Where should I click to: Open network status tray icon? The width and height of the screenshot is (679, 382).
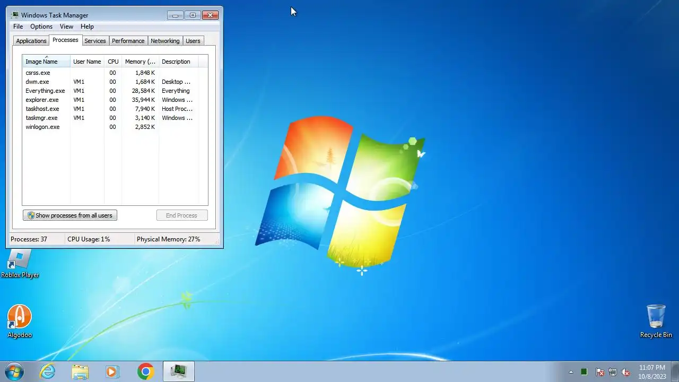pyautogui.click(x=613, y=372)
